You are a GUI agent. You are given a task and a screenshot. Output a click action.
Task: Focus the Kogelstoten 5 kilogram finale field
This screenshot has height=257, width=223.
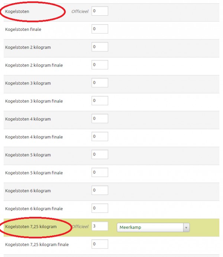tap(100, 172)
